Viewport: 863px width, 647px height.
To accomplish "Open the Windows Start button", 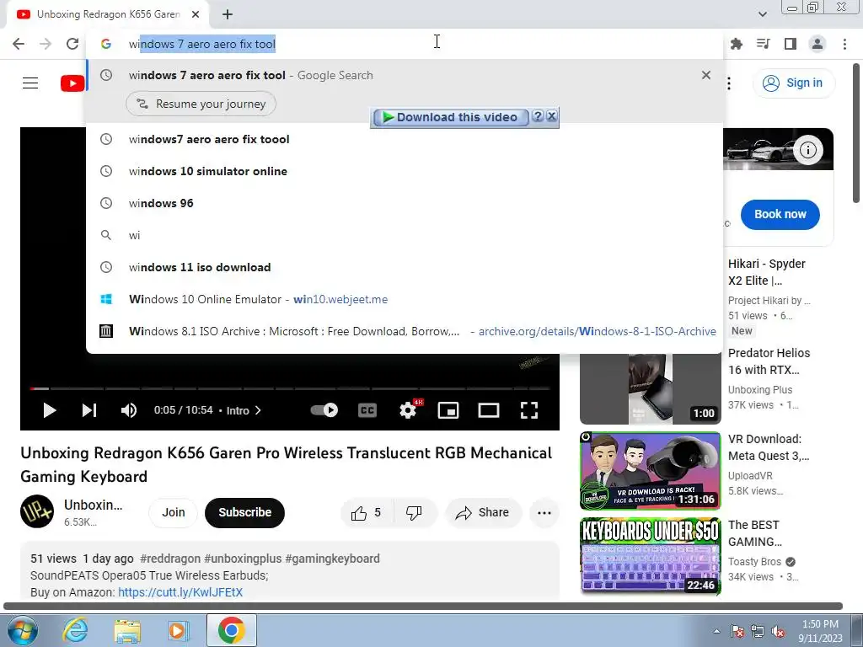I will [x=22, y=630].
